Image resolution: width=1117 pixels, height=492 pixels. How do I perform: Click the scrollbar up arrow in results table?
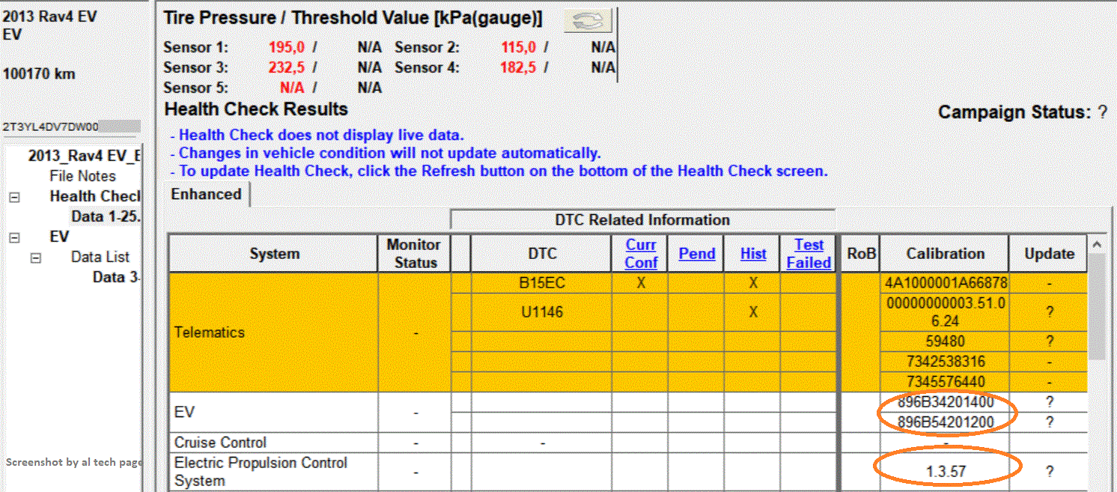pyautogui.click(x=1097, y=245)
